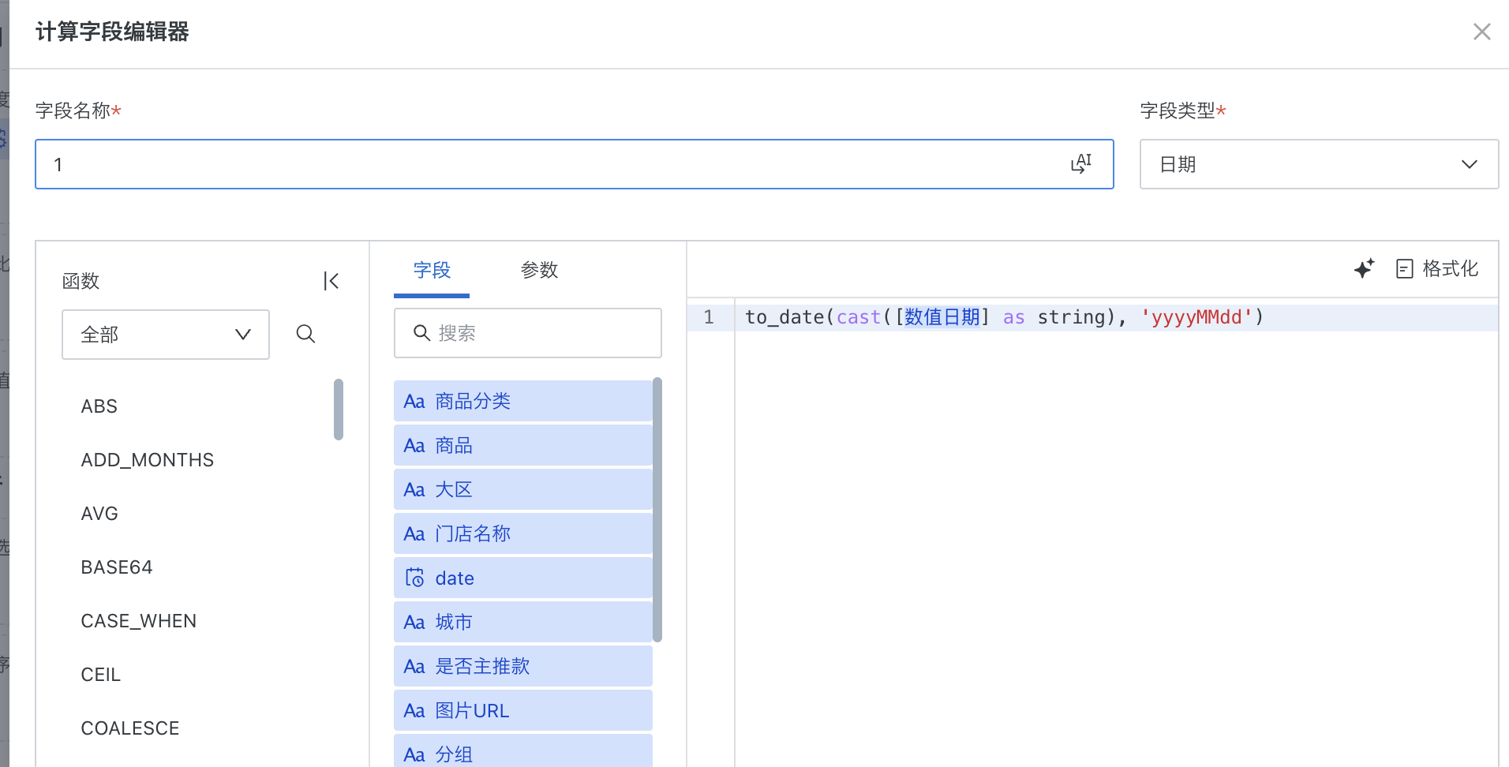The width and height of the screenshot is (1509, 767).
Task: Open the 字段类型 dropdown showing 日期
Action: (x=1319, y=164)
